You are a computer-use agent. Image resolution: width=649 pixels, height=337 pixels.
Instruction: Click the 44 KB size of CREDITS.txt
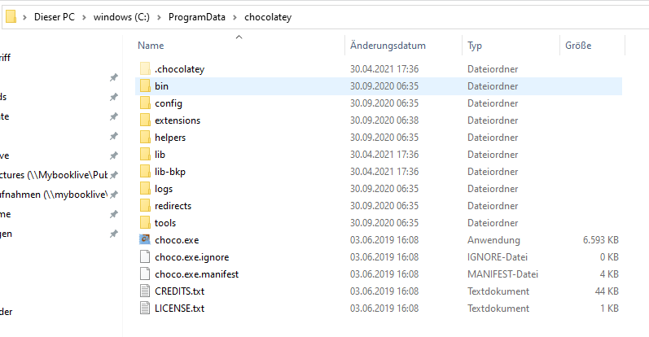(x=607, y=291)
